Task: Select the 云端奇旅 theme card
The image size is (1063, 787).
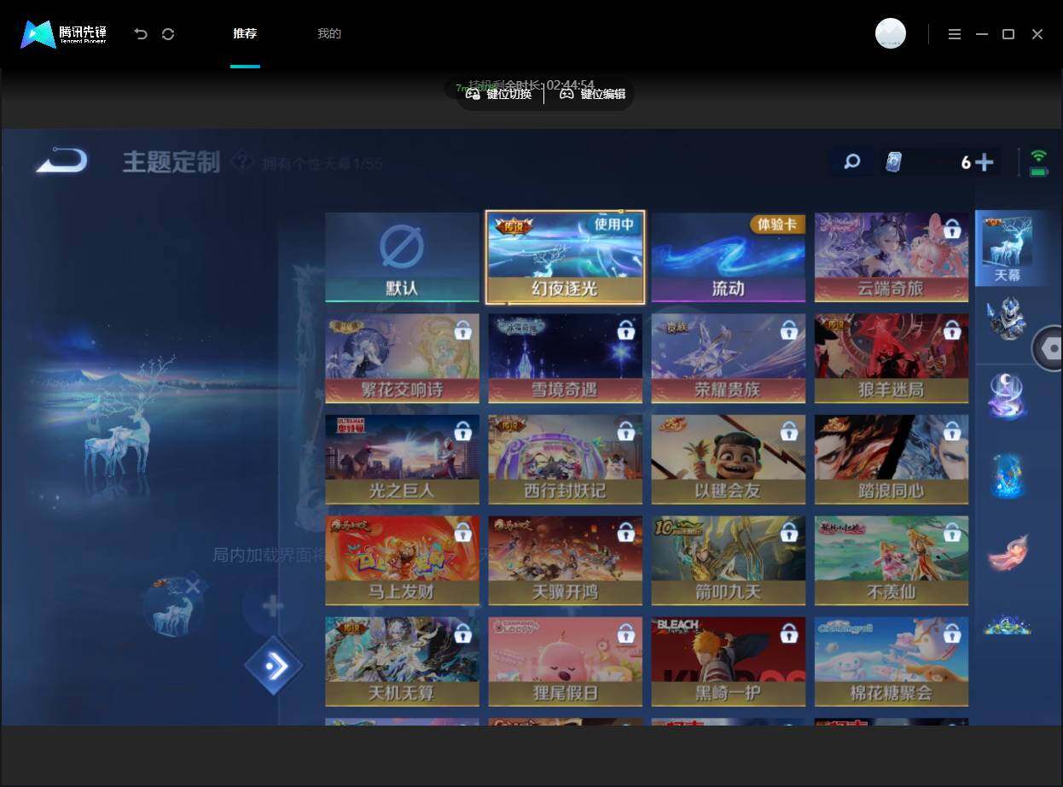Action: [892, 258]
